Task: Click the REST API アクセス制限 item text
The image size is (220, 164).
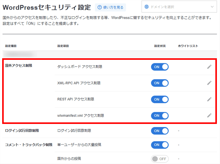Action: coord(76,99)
